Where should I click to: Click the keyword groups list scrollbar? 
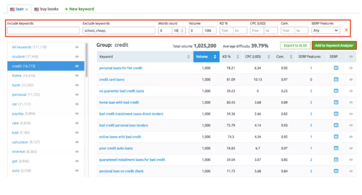[x=87, y=60]
